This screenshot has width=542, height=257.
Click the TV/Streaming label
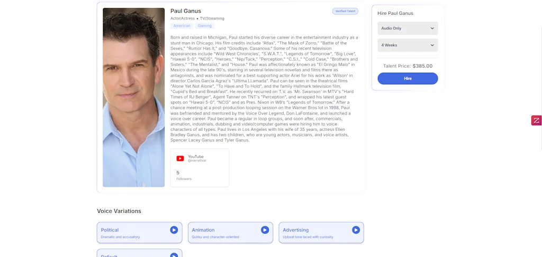point(212,18)
